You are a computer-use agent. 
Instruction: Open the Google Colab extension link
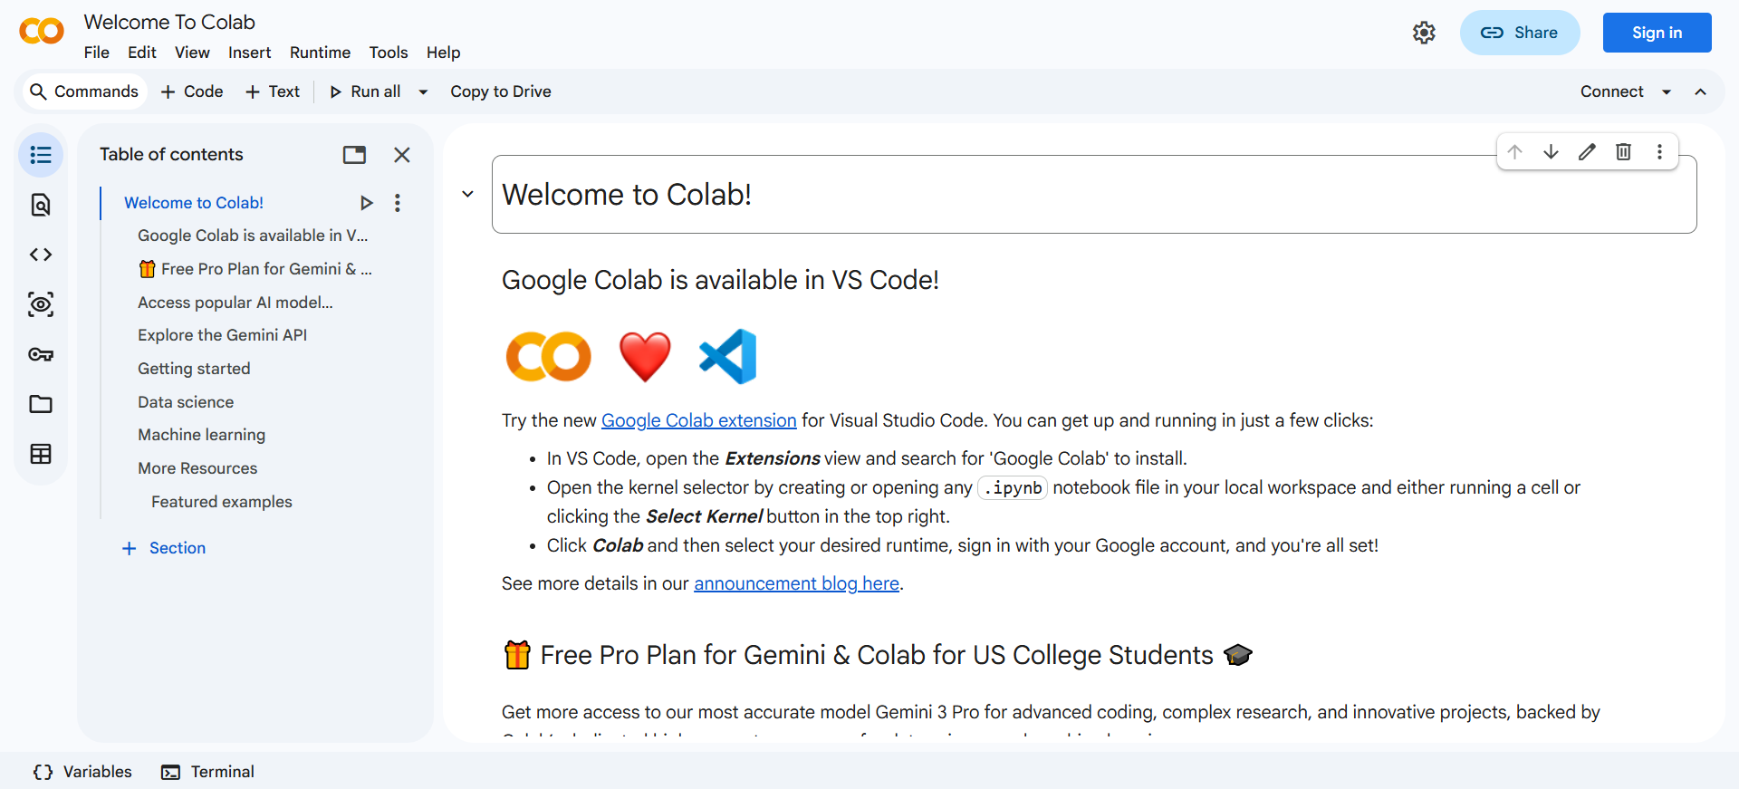point(698,420)
